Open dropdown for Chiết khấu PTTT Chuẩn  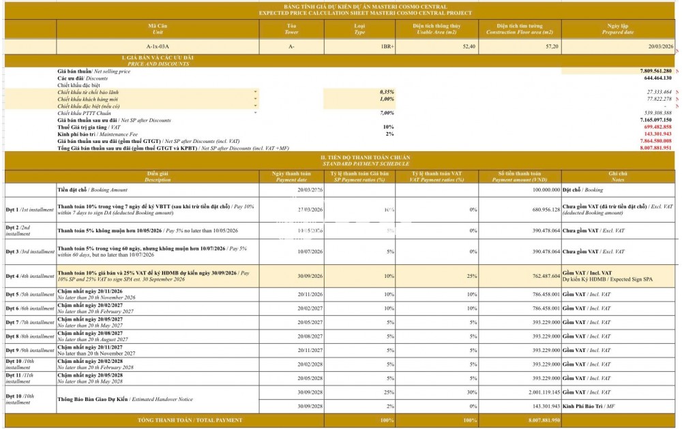click(x=255, y=113)
